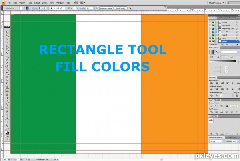Select the Gradient tool in toolbox

[7, 98]
